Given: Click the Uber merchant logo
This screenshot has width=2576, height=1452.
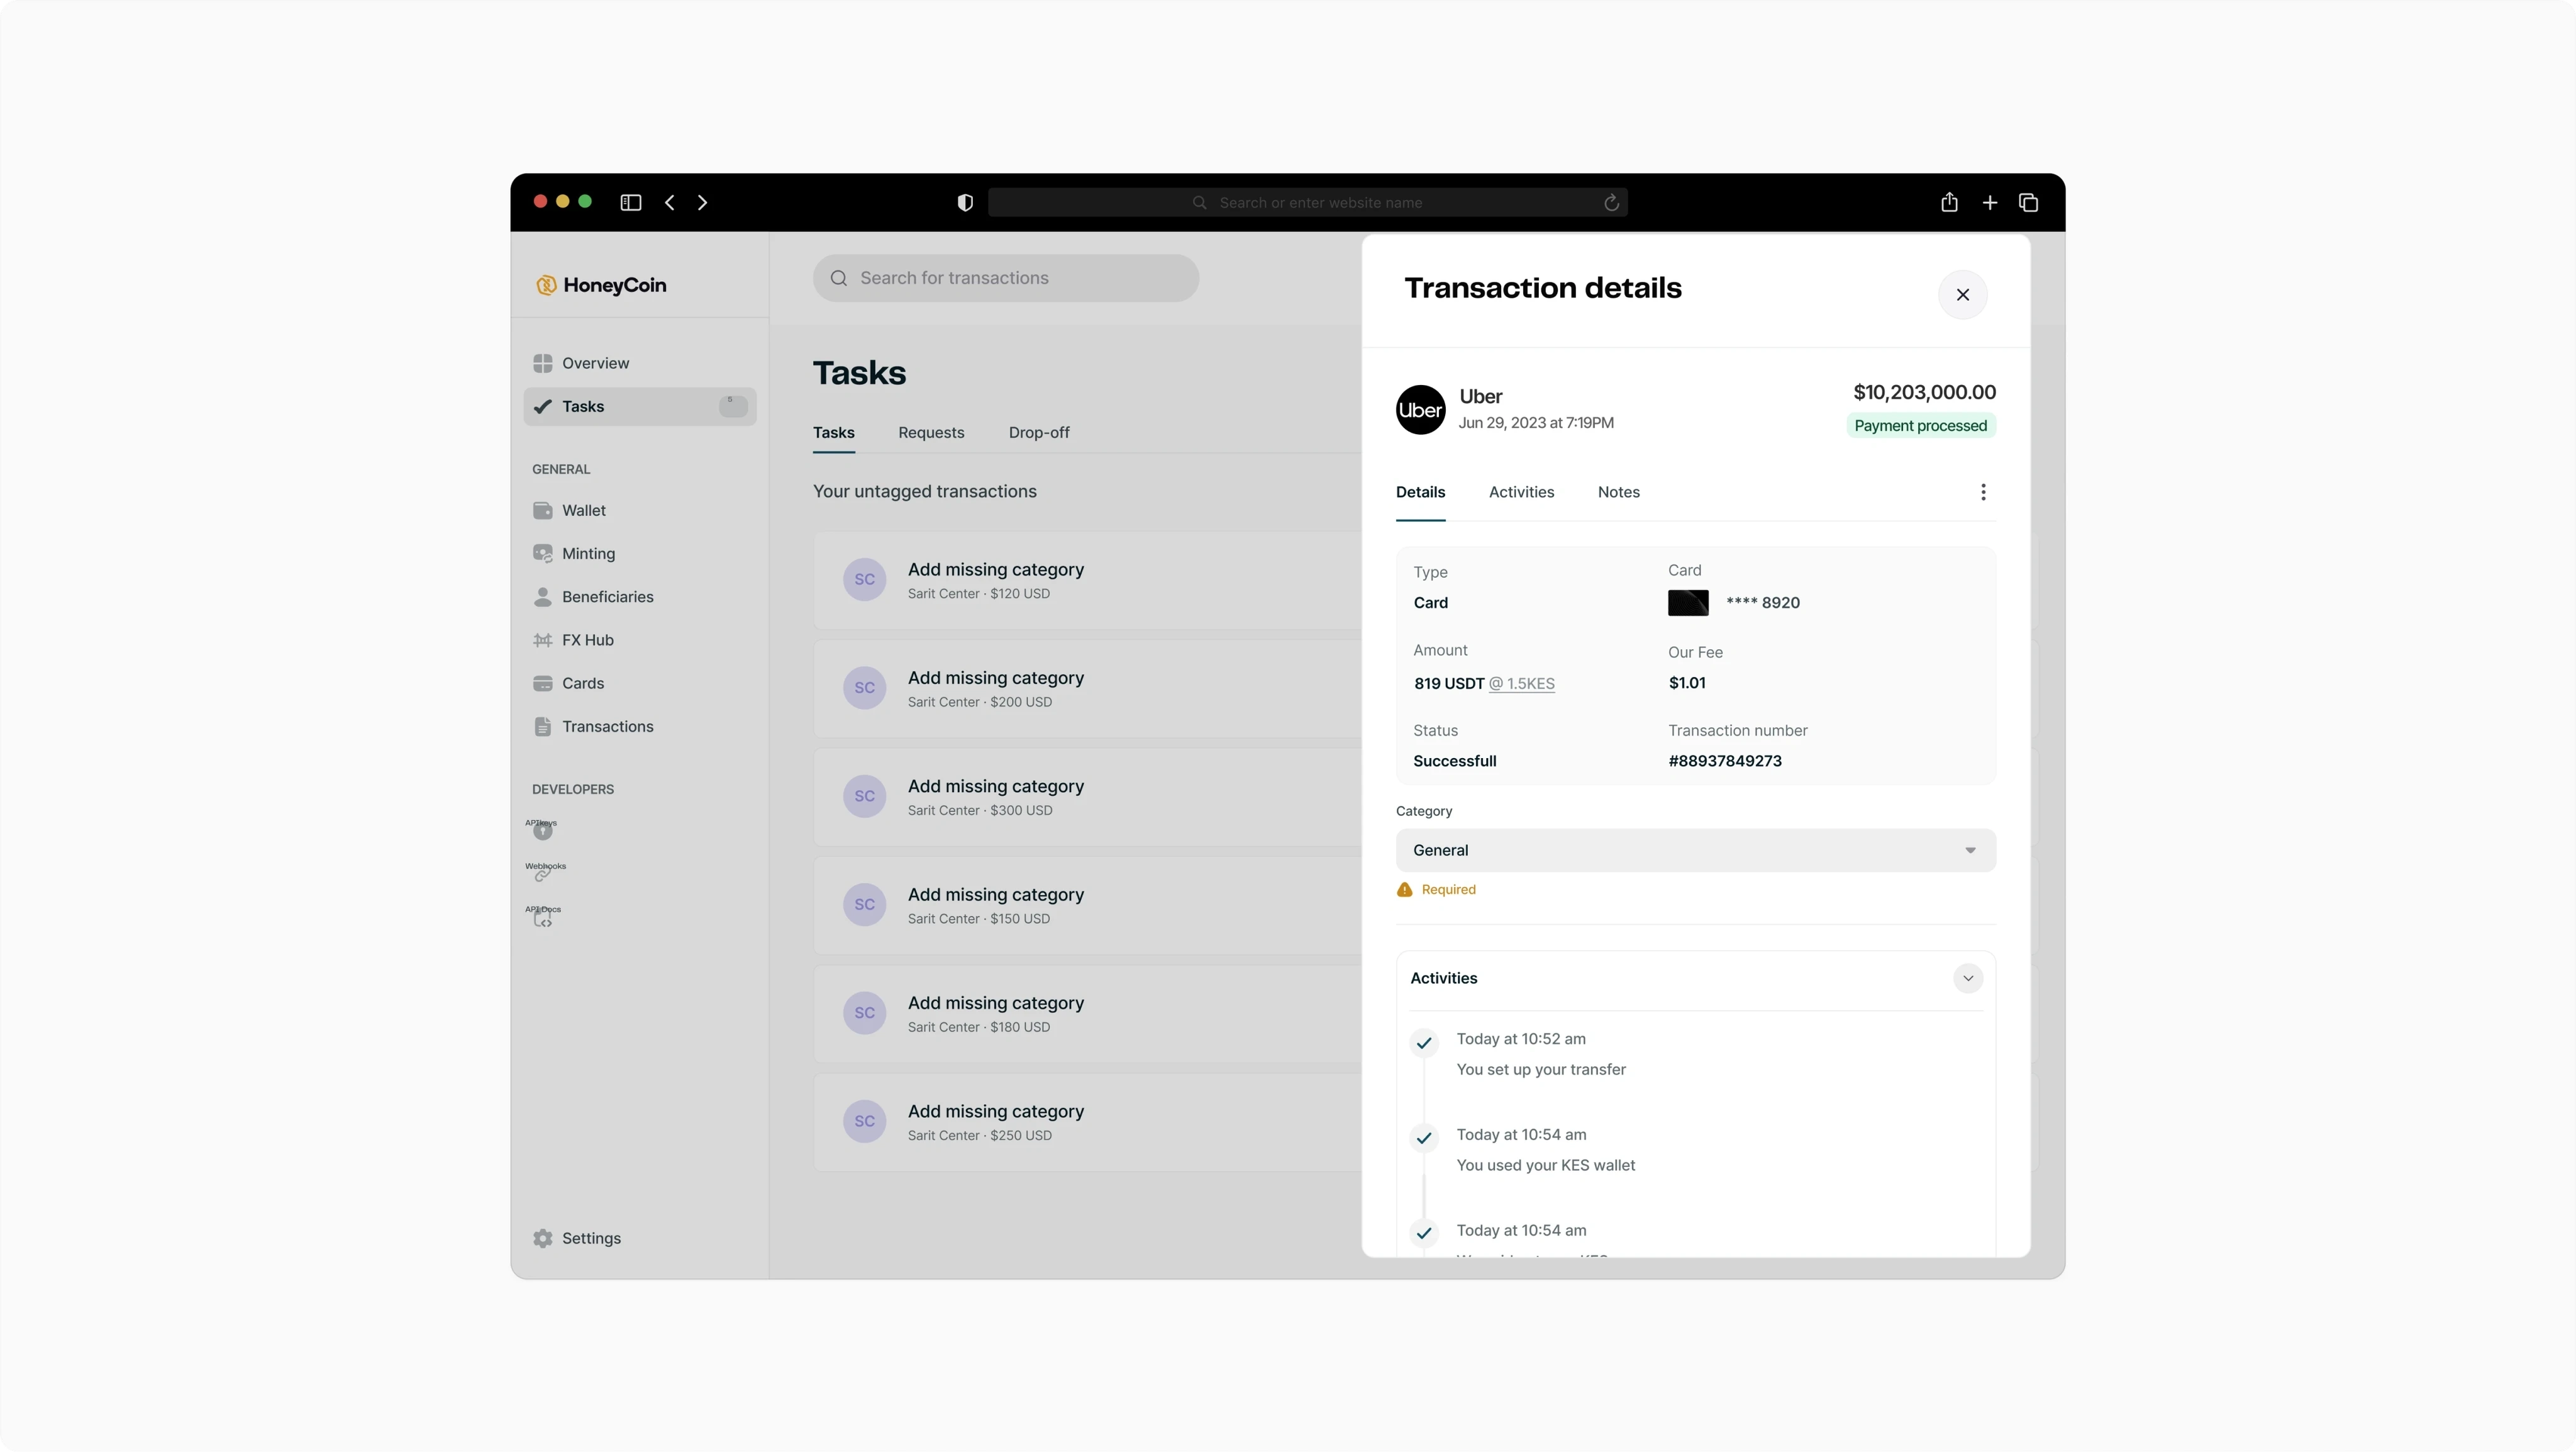Looking at the screenshot, I should (1420, 410).
